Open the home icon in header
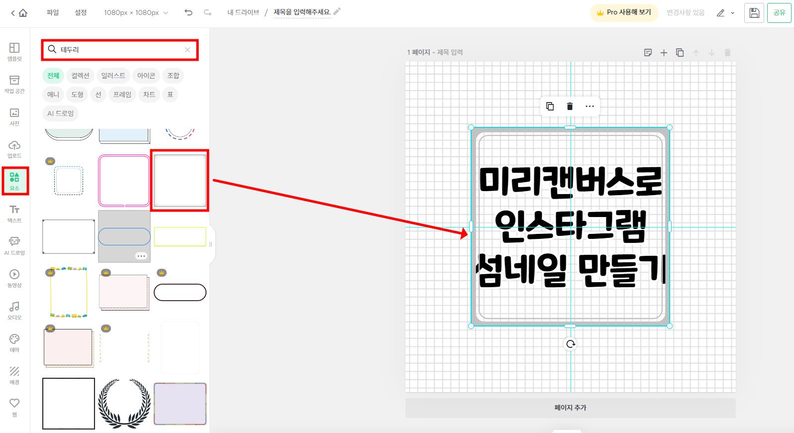 point(23,13)
